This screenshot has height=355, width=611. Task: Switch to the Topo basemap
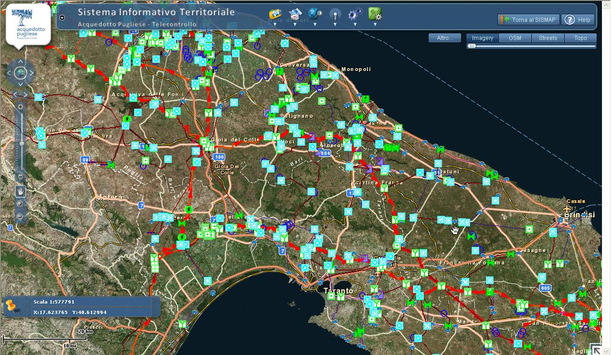[580, 38]
